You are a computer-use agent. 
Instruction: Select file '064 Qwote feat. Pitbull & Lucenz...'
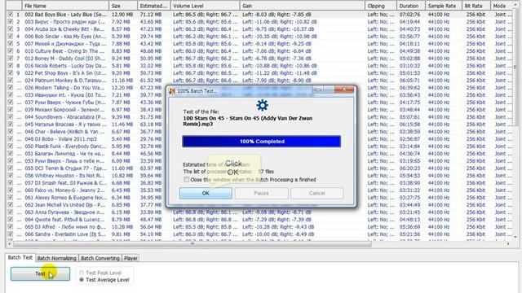point(65,220)
